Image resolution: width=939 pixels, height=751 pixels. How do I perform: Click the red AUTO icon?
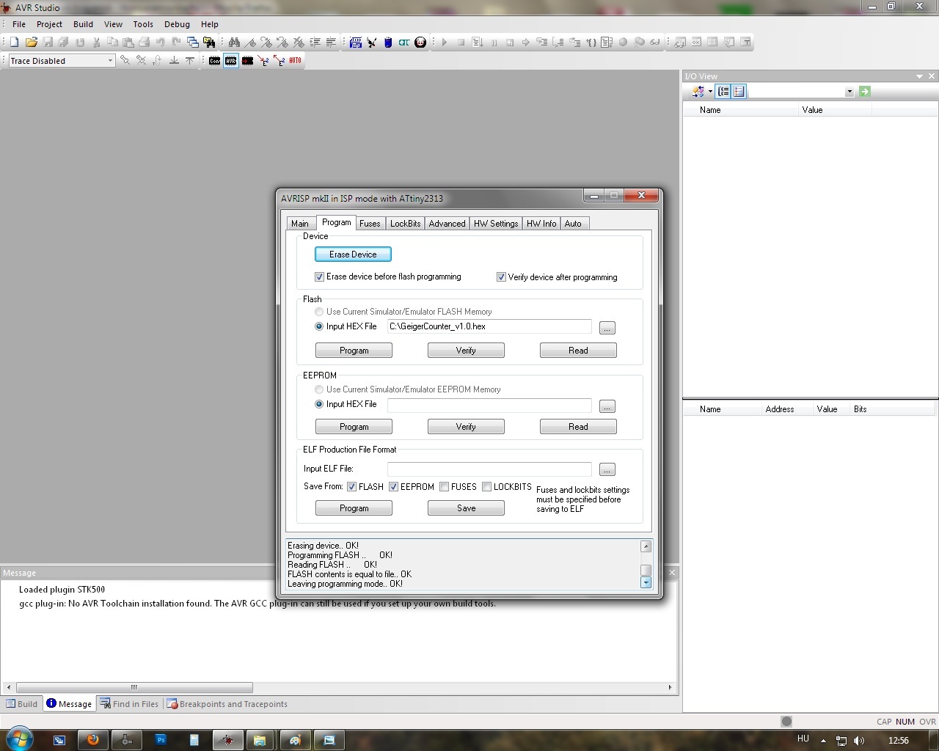[x=295, y=61]
